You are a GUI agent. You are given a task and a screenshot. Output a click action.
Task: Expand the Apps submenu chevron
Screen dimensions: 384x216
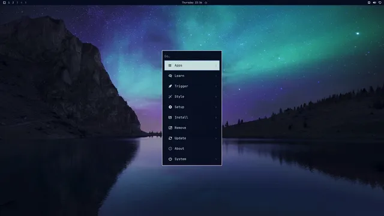point(216,65)
